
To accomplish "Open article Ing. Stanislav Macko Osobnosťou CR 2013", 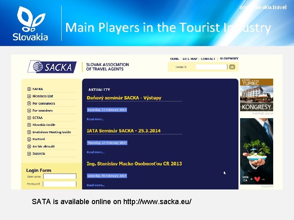I will tap(134, 164).
